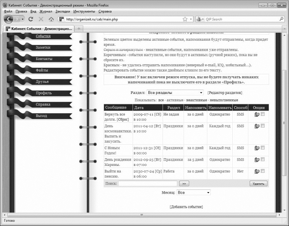Screen dimensions: 289x226
Task: Show 'невыполненные' events filter
Action: pos(224,100)
